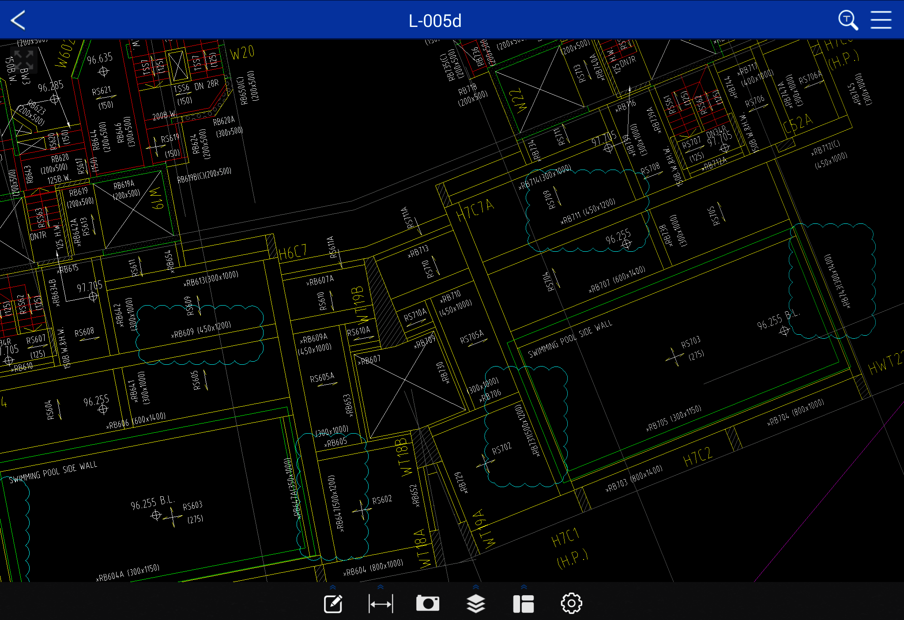Tap the RB609 (450x1200) beam label
904x620 pixels.
pos(201,330)
